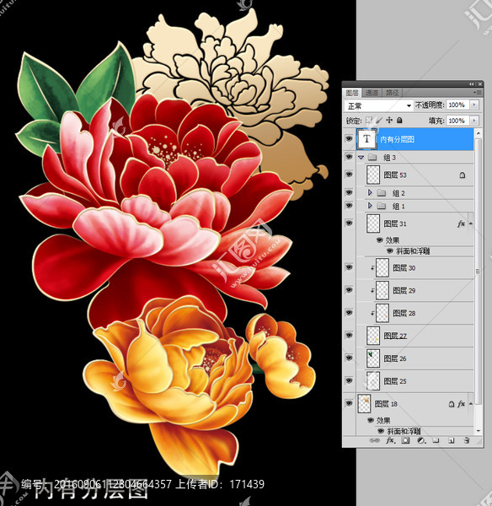Collapse effects list of 图层 31

[x=471, y=223]
